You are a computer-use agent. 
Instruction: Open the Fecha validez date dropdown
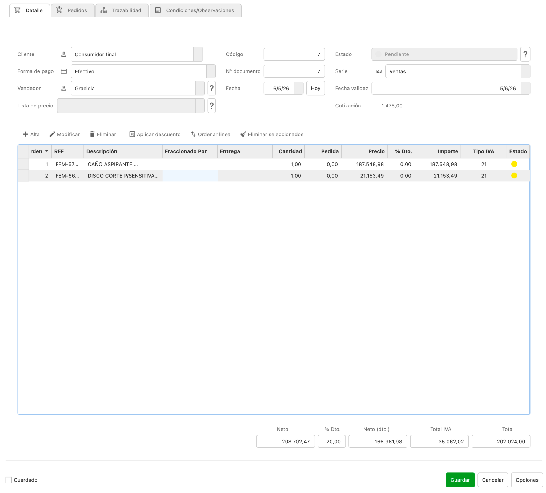(x=525, y=88)
